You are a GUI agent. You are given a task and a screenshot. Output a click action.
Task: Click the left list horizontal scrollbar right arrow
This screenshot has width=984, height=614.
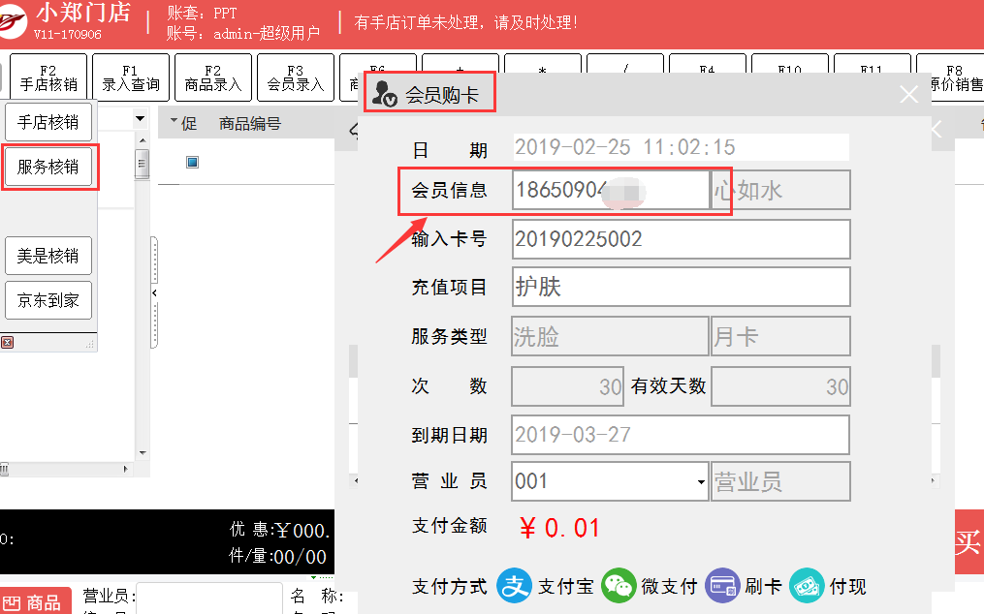[125, 469]
